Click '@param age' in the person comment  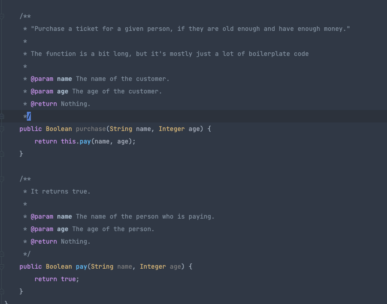[49, 229]
